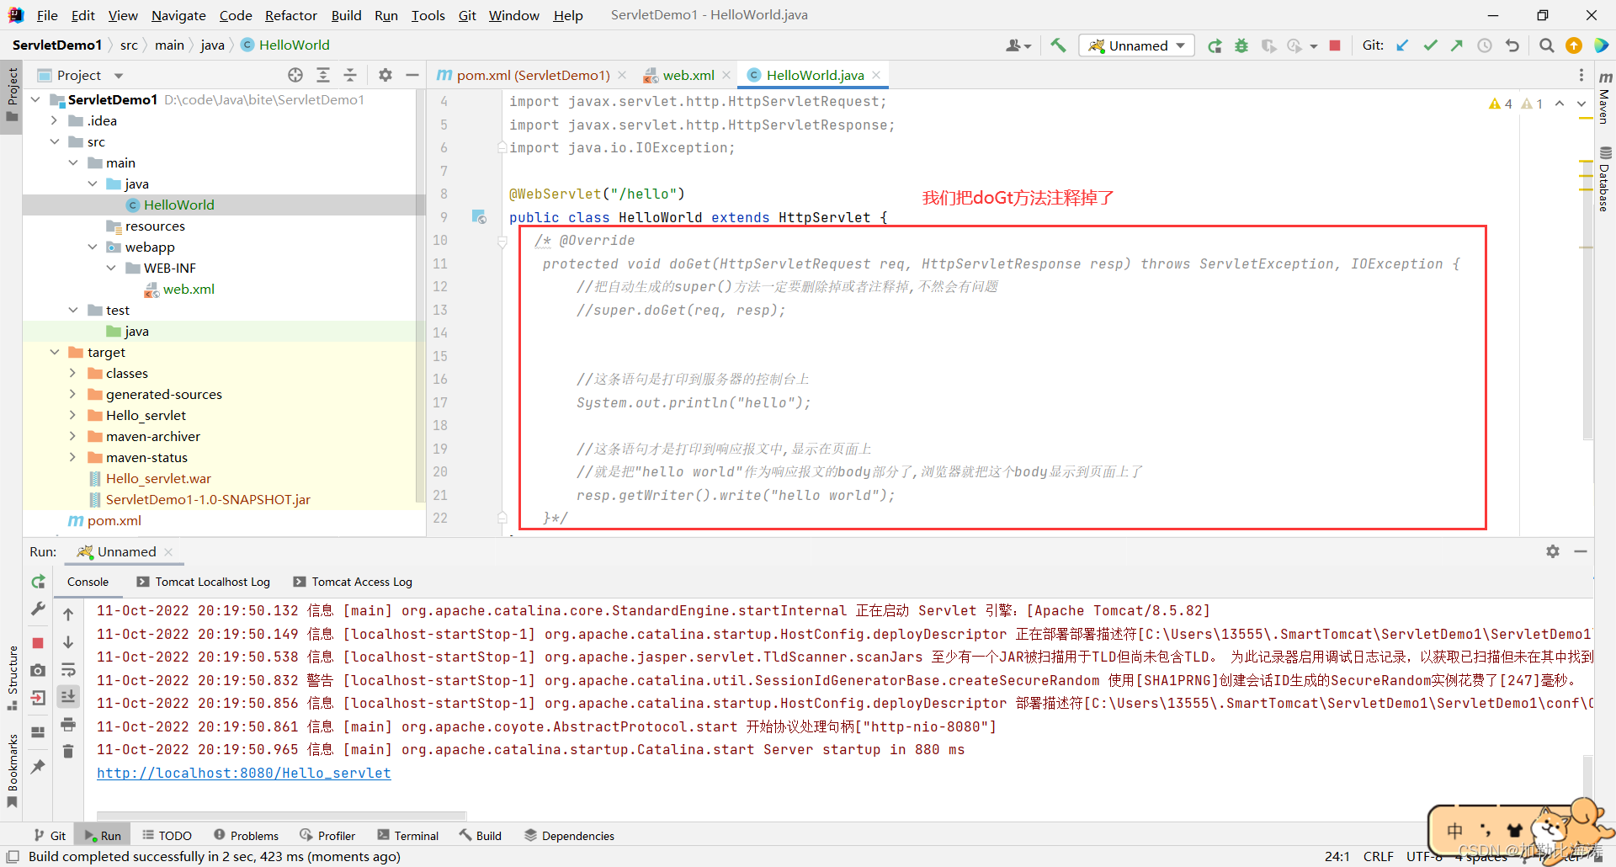Open the localhost Hello_servlet link
Viewport: 1616px width, 867px height.
244,773
